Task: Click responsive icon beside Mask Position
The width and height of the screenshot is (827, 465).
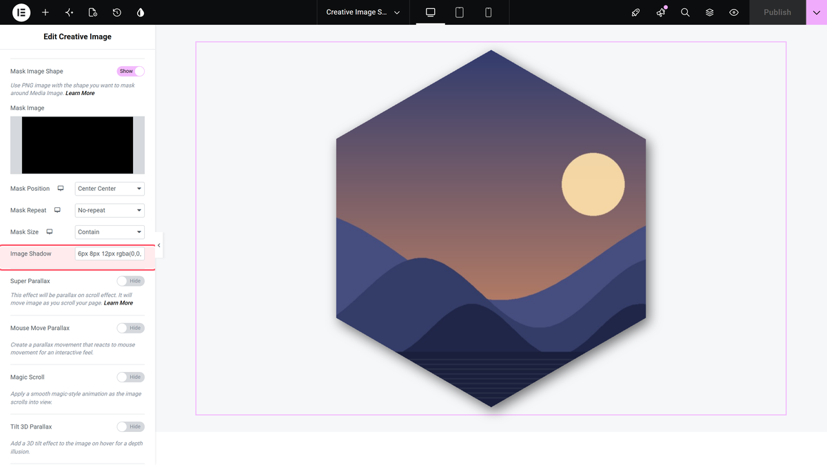Action: tap(61, 188)
